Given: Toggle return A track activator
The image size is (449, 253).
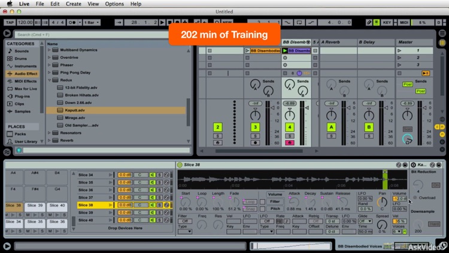Looking at the screenshot, I should [331, 127].
